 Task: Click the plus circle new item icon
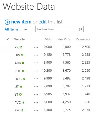point(7,22)
